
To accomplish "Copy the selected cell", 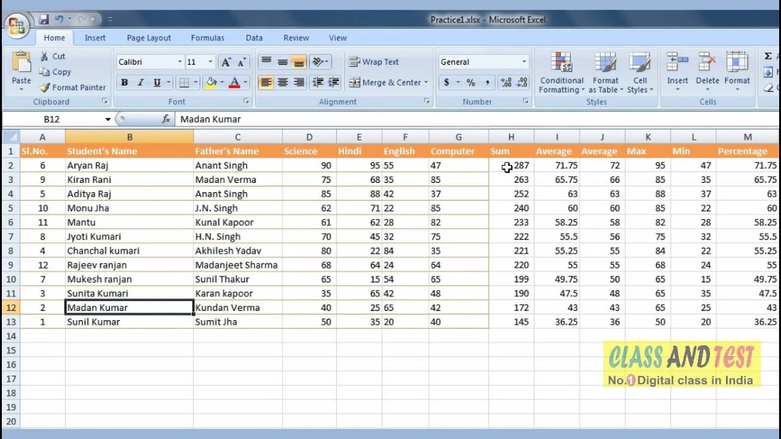I will [55, 72].
